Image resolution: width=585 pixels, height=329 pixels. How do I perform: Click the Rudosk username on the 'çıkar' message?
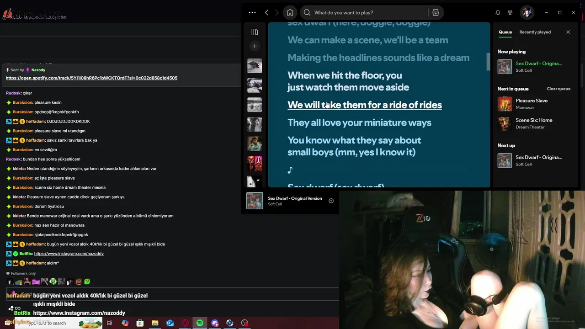[13, 93]
